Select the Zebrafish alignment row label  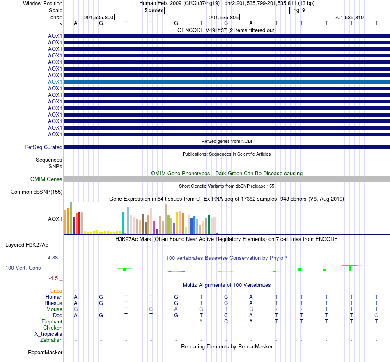click(x=51, y=340)
